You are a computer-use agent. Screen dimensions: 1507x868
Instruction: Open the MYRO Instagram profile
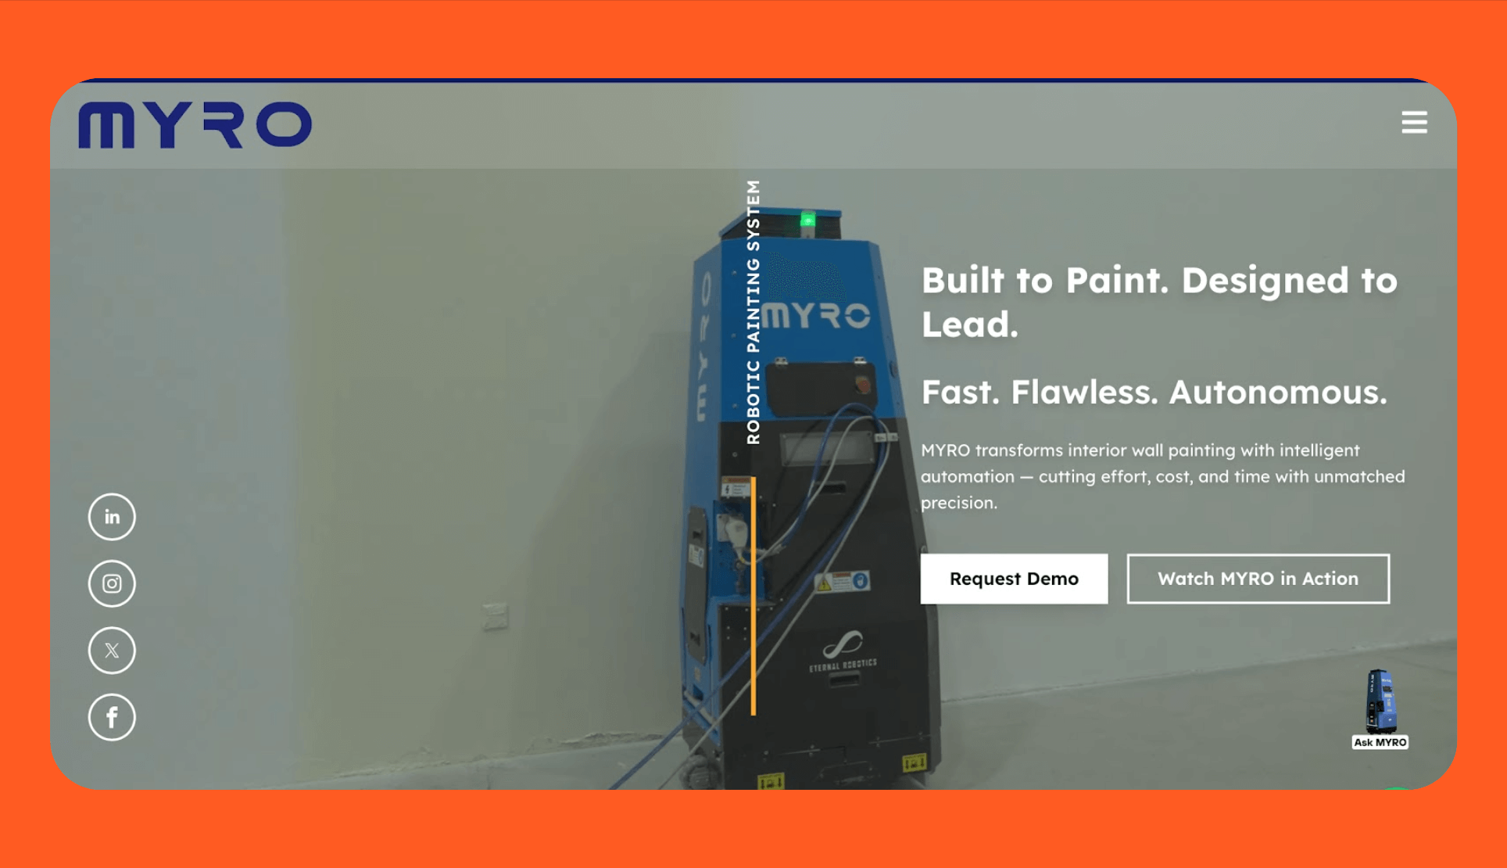coord(112,583)
